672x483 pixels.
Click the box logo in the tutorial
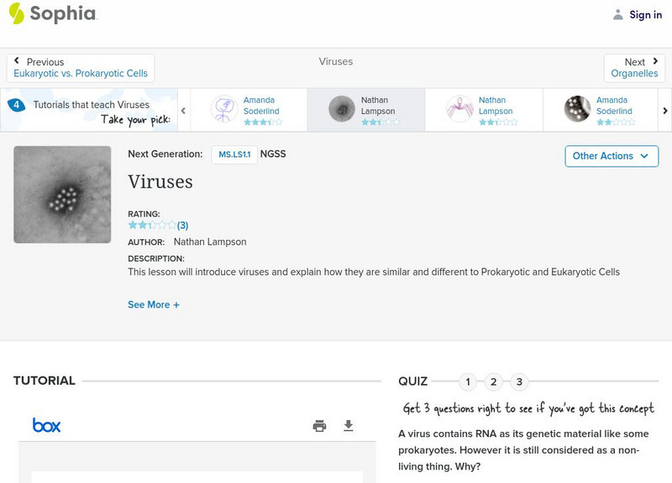click(47, 425)
